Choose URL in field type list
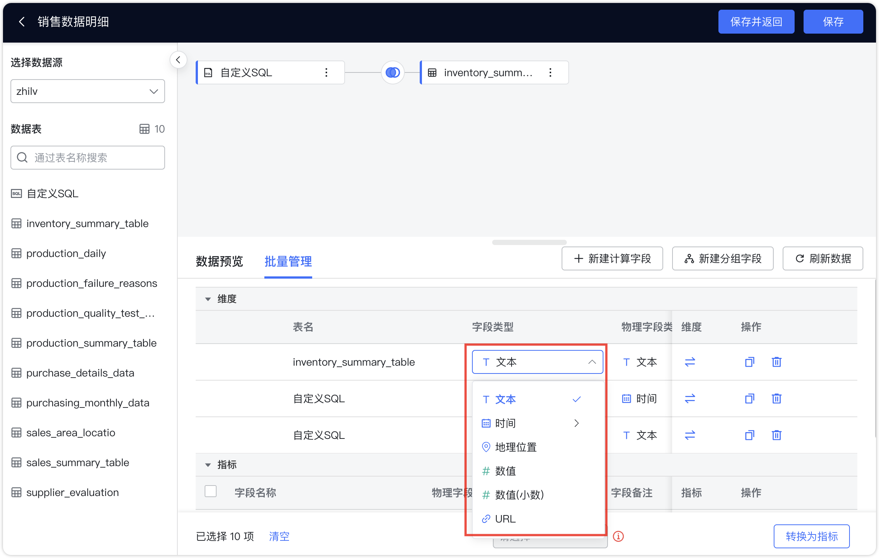The height and width of the screenshot is (558, 879). (x=538, y=519)
